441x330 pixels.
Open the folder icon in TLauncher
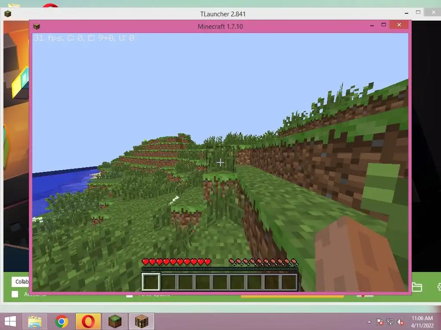tap(417, 287)
